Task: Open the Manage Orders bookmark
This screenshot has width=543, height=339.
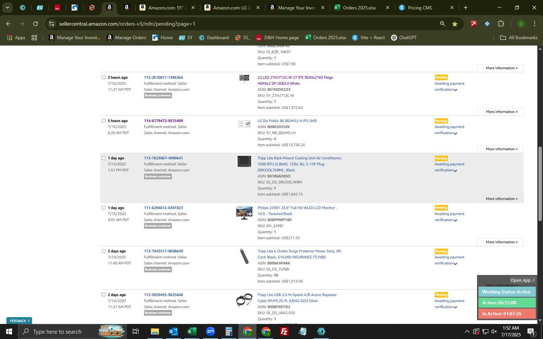Action: pos(127,38)
